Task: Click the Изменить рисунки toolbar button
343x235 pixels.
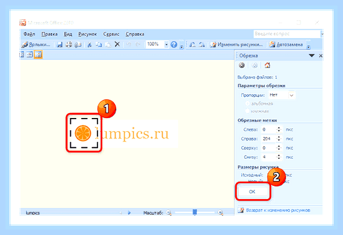Action: pos(236,45)
